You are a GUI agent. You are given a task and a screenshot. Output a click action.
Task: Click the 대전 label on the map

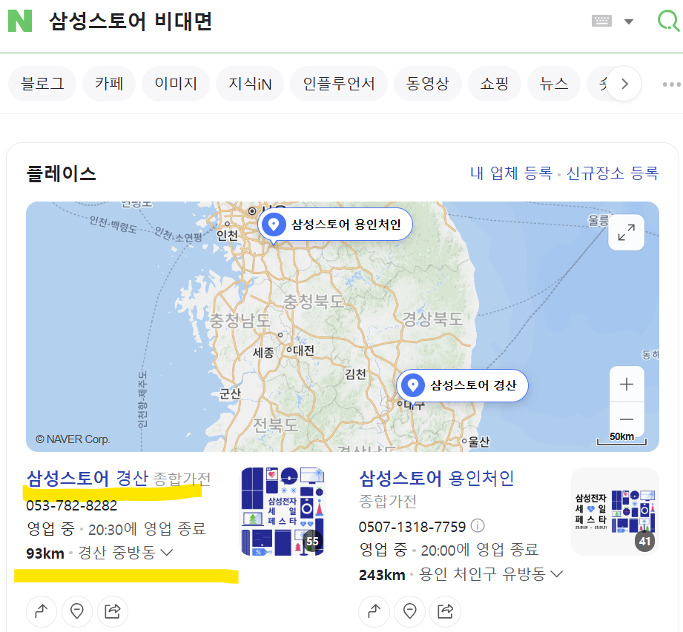click(303, 350)
